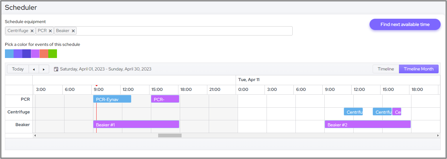
Task: Open the calendar date picker icon
Action: tap(56, 69)
